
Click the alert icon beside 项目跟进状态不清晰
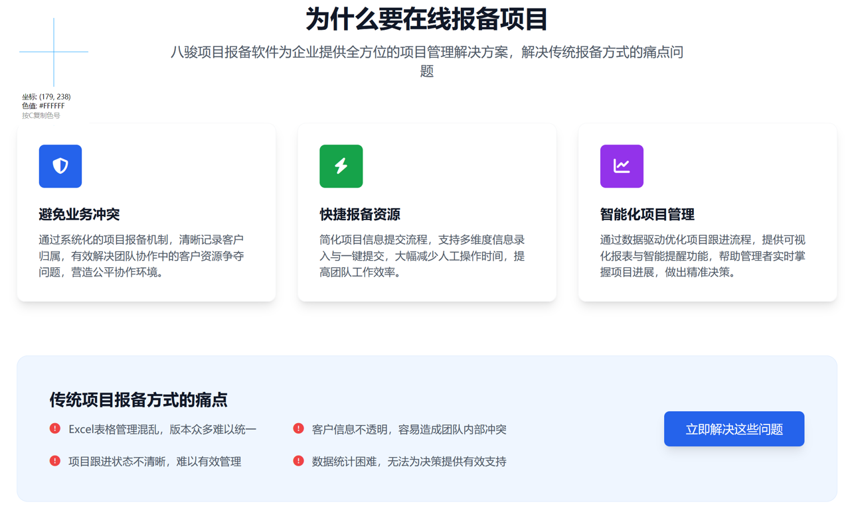pos(55,461)
